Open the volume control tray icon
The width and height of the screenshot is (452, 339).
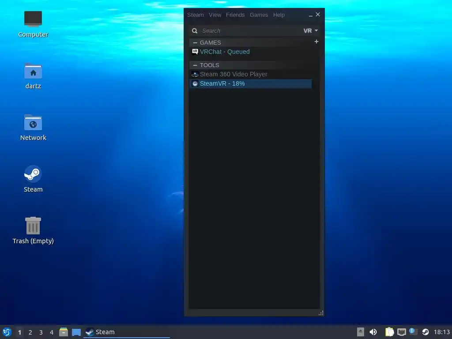click(373, 332)
